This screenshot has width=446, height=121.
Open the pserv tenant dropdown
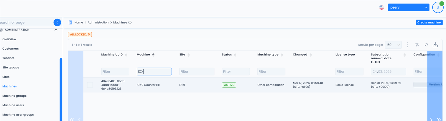(x=408, y=7)
